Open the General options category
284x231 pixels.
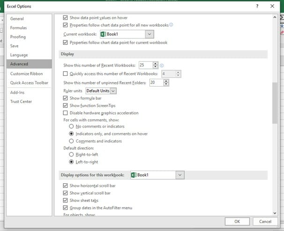coord(29,19)
